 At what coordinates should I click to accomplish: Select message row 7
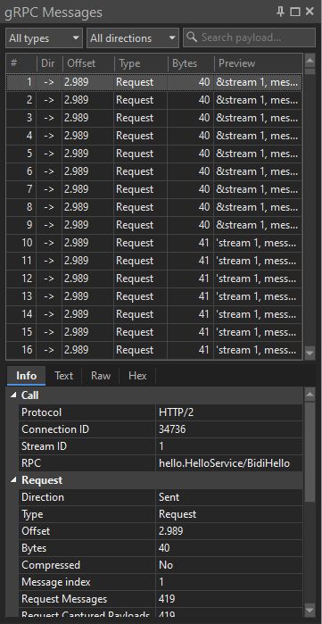(x=154, y=189)
